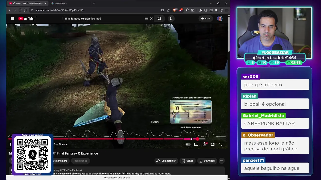Click the Download button

coord(207,161)
